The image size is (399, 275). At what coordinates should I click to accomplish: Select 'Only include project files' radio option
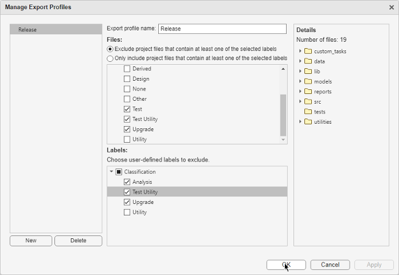[x=110, y=58]
